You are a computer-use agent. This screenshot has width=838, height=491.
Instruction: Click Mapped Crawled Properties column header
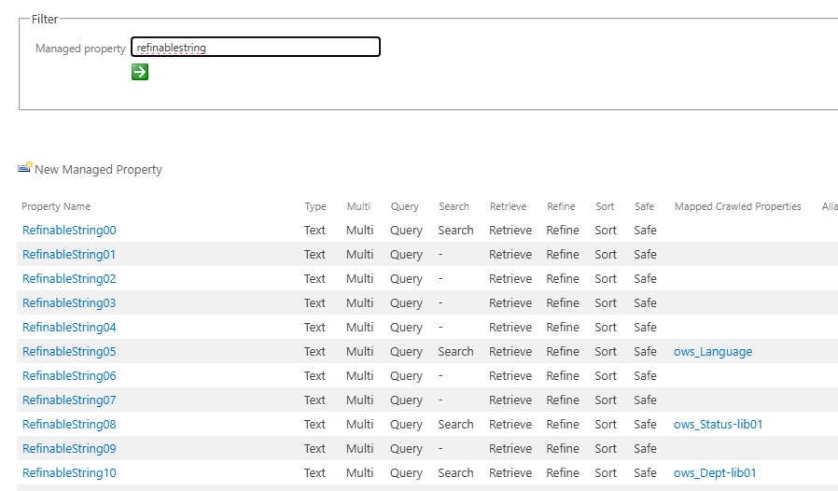point(738,206)
